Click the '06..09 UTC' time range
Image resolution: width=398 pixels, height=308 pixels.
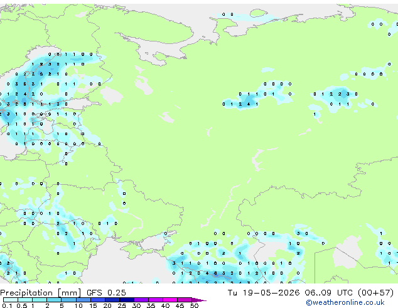329,293
